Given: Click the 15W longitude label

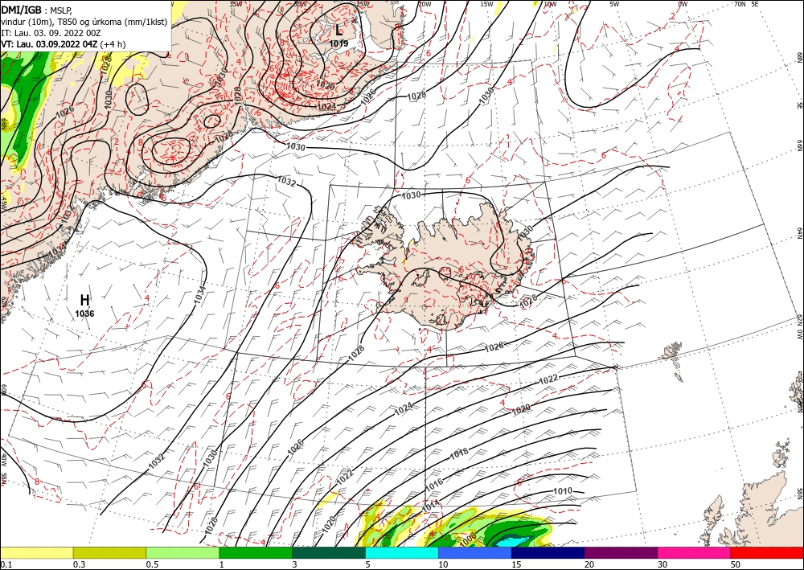Looking at the screenshot, I should click(x=486, y=4).
